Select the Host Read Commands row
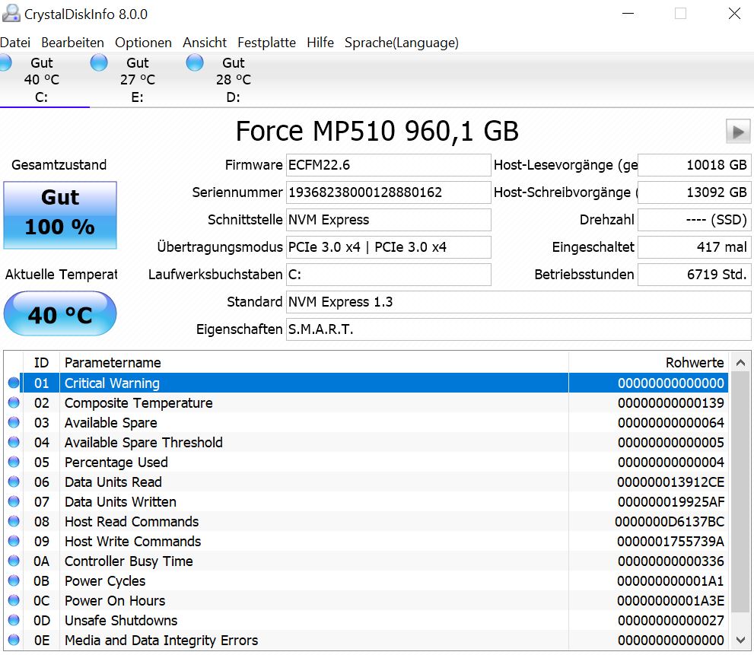 (367, 522)
